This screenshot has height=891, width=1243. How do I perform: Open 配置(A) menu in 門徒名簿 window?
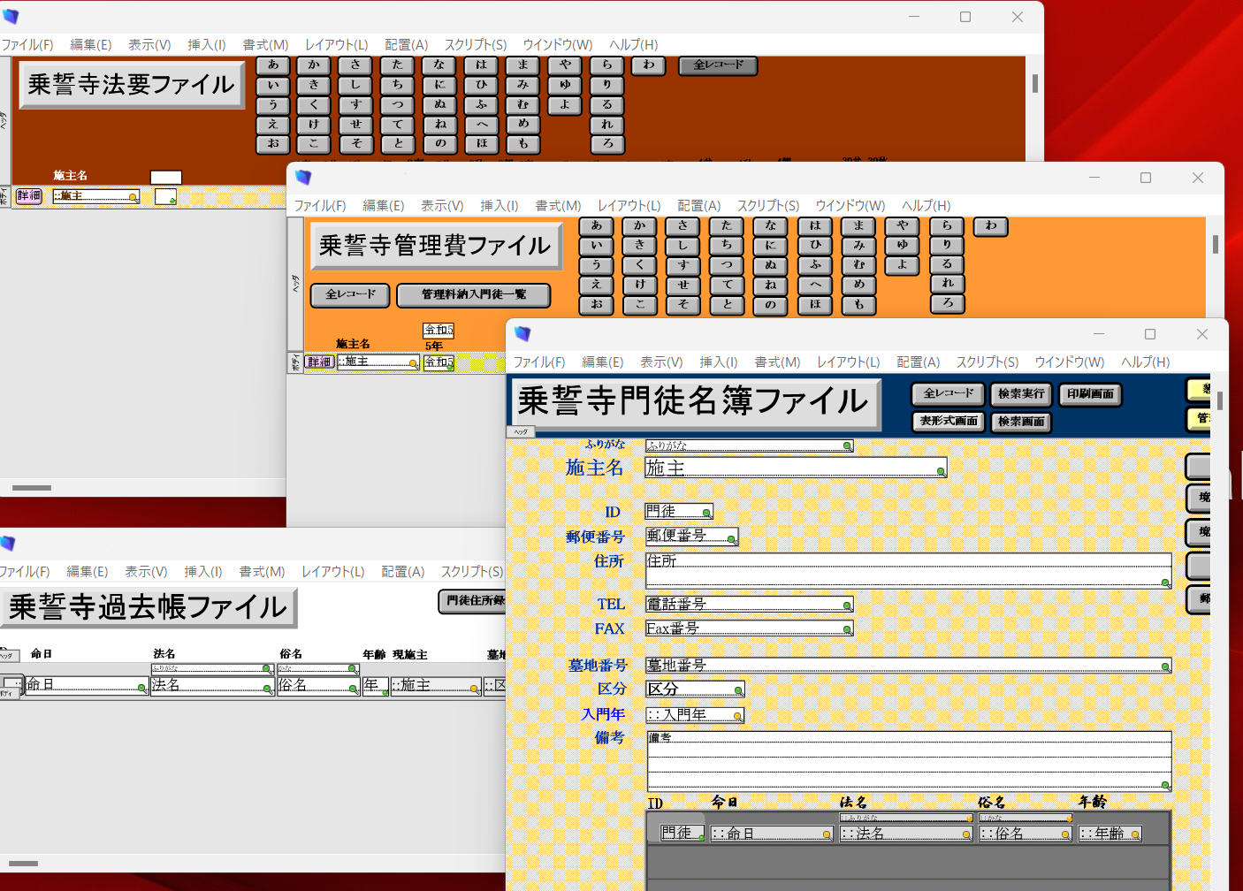click(919, 362)
